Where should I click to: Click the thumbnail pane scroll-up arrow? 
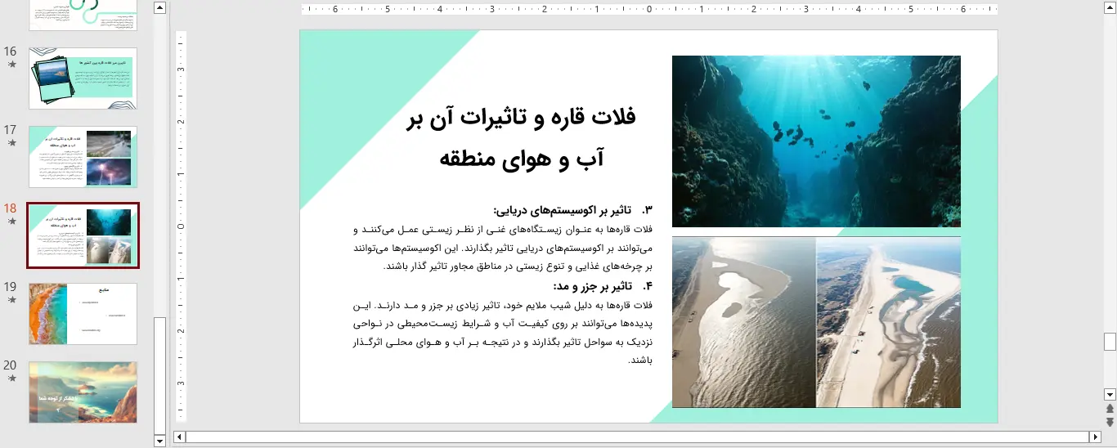pyautogui.click(x=159, y=8)
